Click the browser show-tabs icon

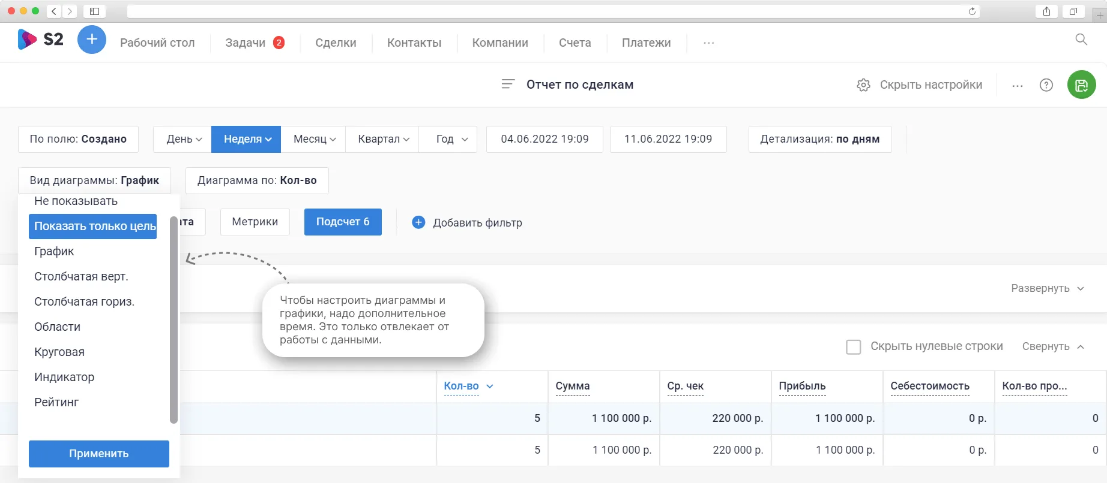tap(1073, 11)
